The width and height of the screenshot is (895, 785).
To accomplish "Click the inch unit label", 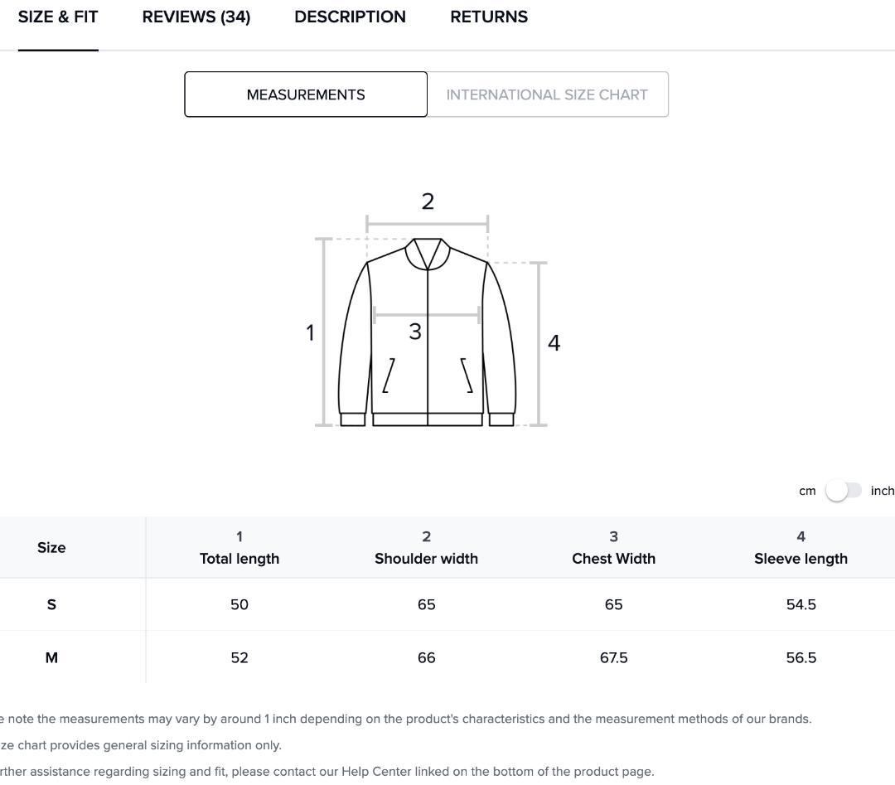I will [882, 491].
